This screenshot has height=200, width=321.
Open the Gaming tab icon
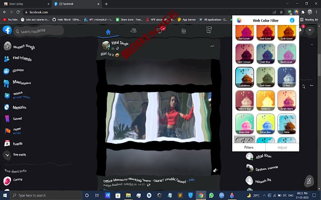coord(209,30)
